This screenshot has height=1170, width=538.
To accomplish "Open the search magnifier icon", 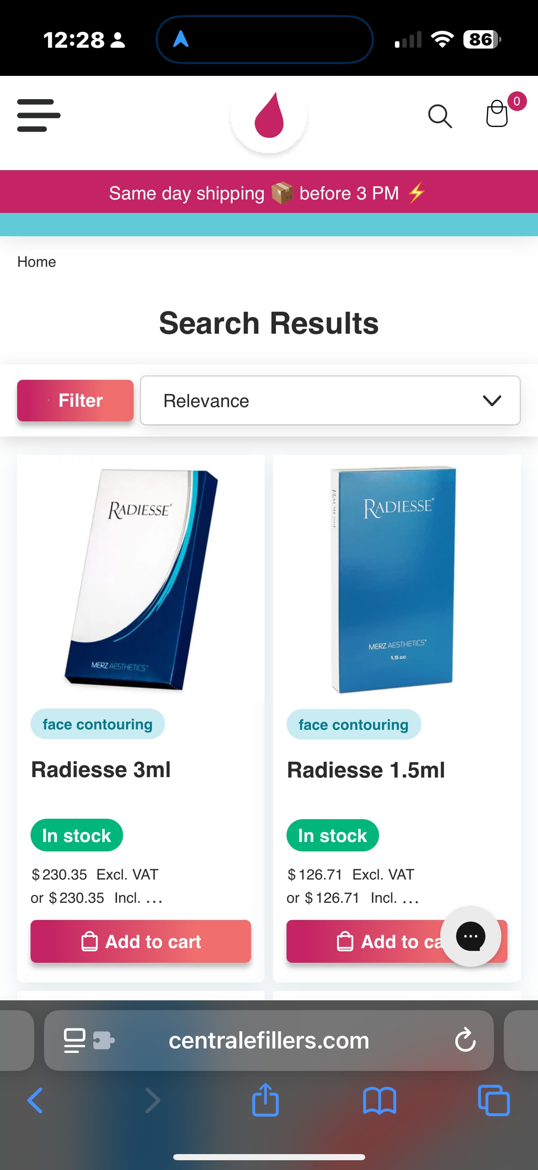I will 439,116.
